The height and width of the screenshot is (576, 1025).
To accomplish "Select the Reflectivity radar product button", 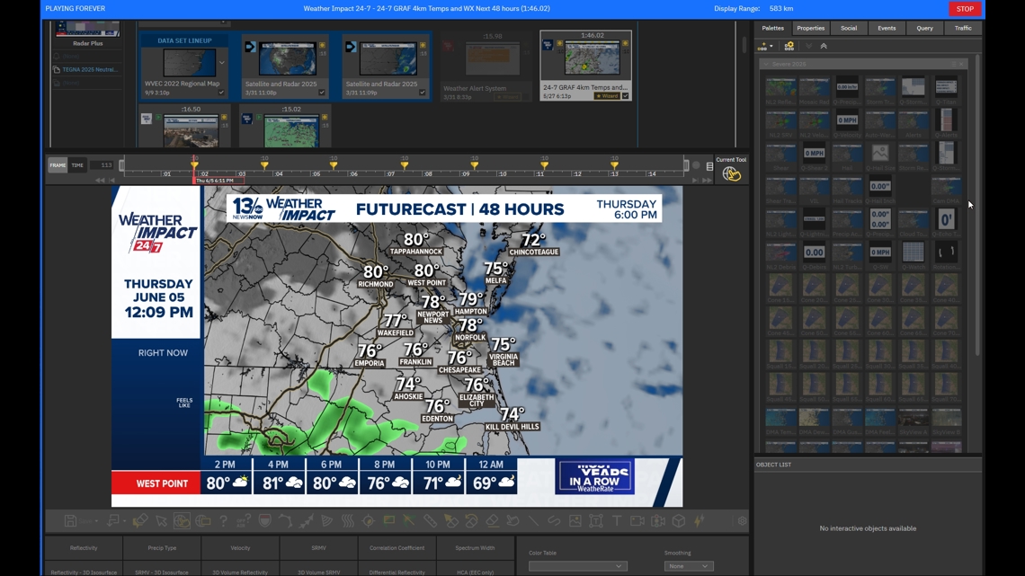I will pyautogui.click(x=84, y=548).
